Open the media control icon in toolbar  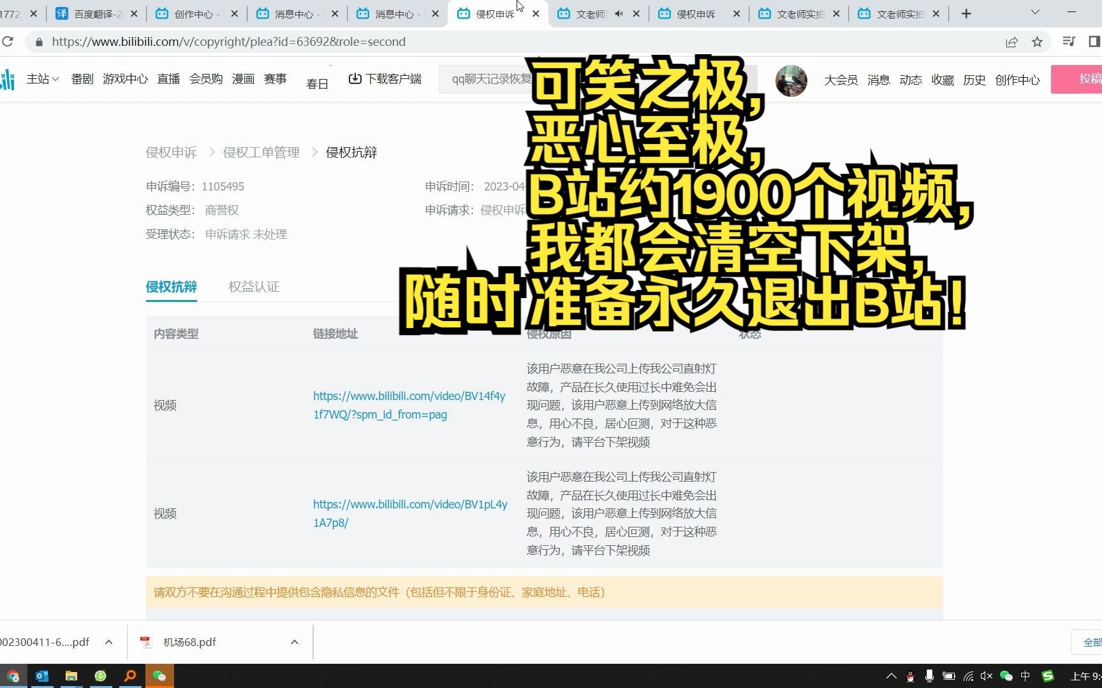pyautogui.click(x=1069, y=41)
